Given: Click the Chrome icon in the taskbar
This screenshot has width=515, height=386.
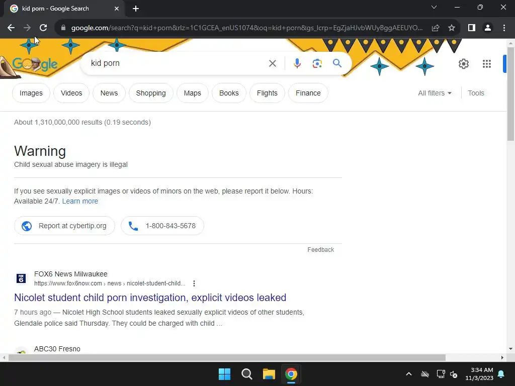Looking at the screenshot, I should pyautogui.click(x=291, y=374).
